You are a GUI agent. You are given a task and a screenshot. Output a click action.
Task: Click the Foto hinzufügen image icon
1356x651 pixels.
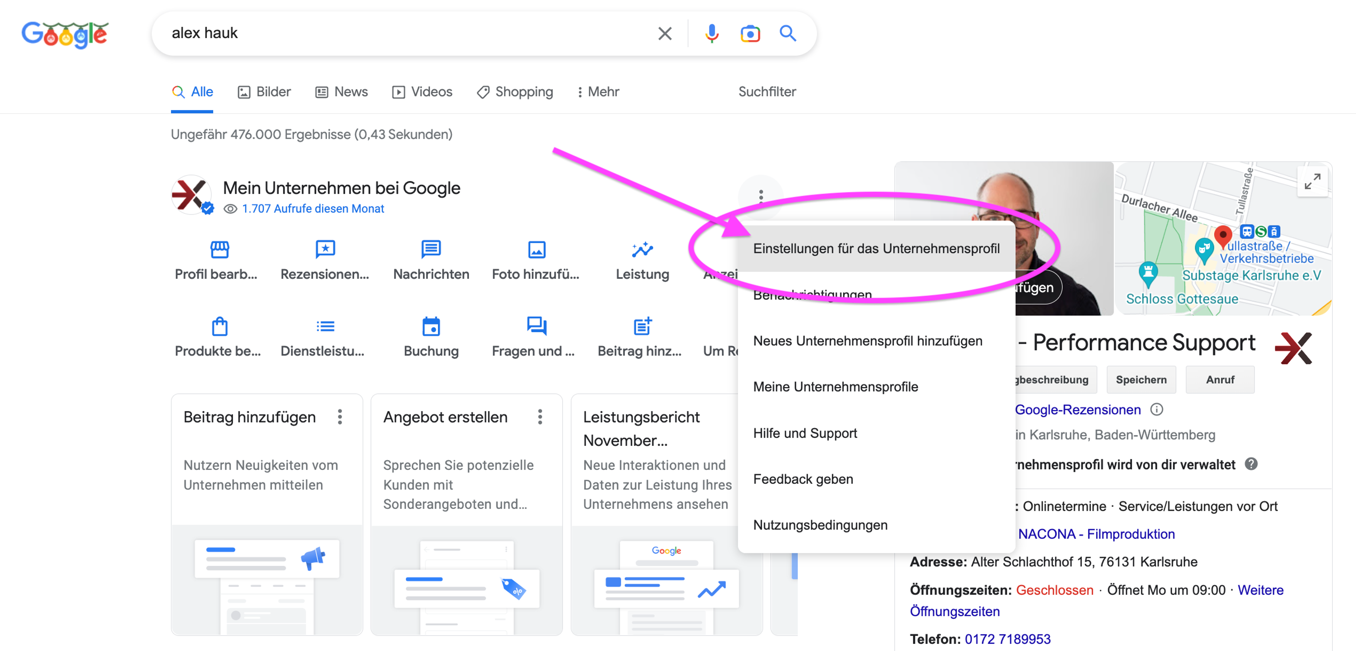pyautogui.click(x=536, y=250)
